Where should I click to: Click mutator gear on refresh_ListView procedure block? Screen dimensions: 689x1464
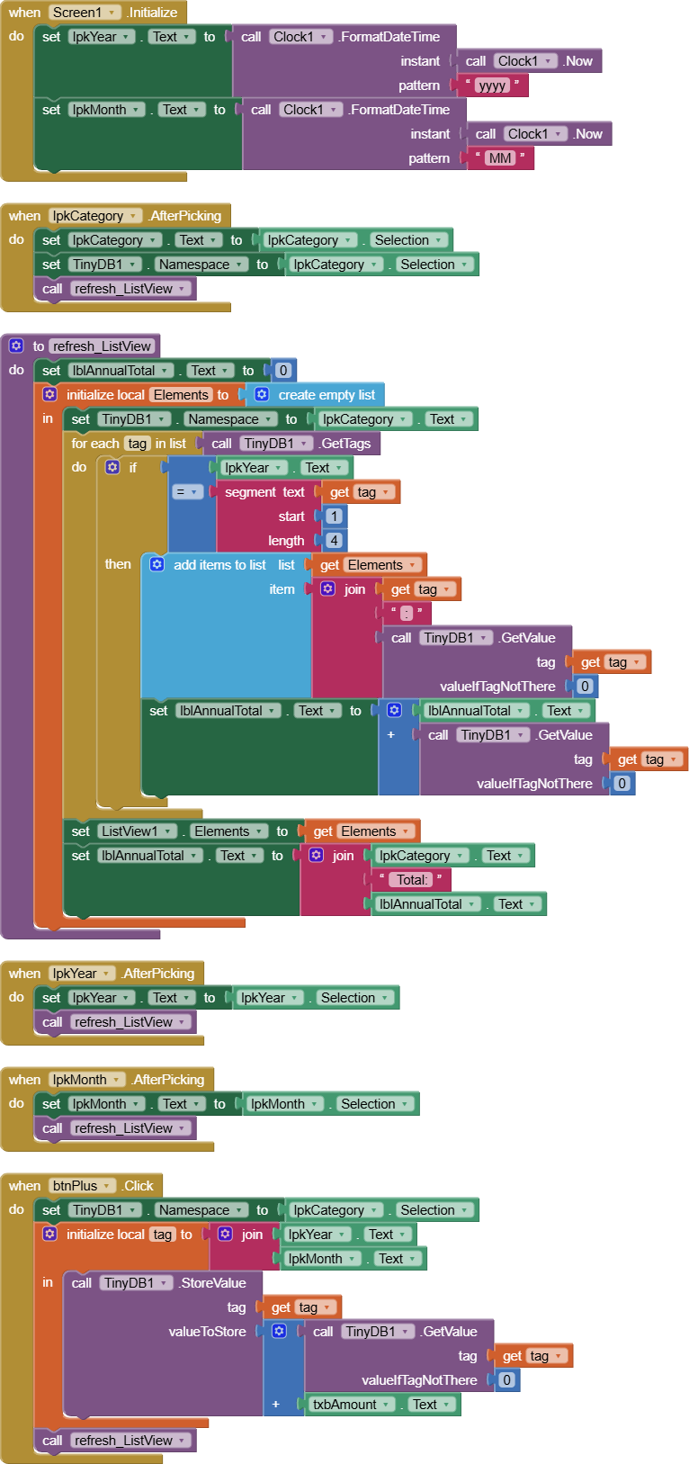click(16, 346)
